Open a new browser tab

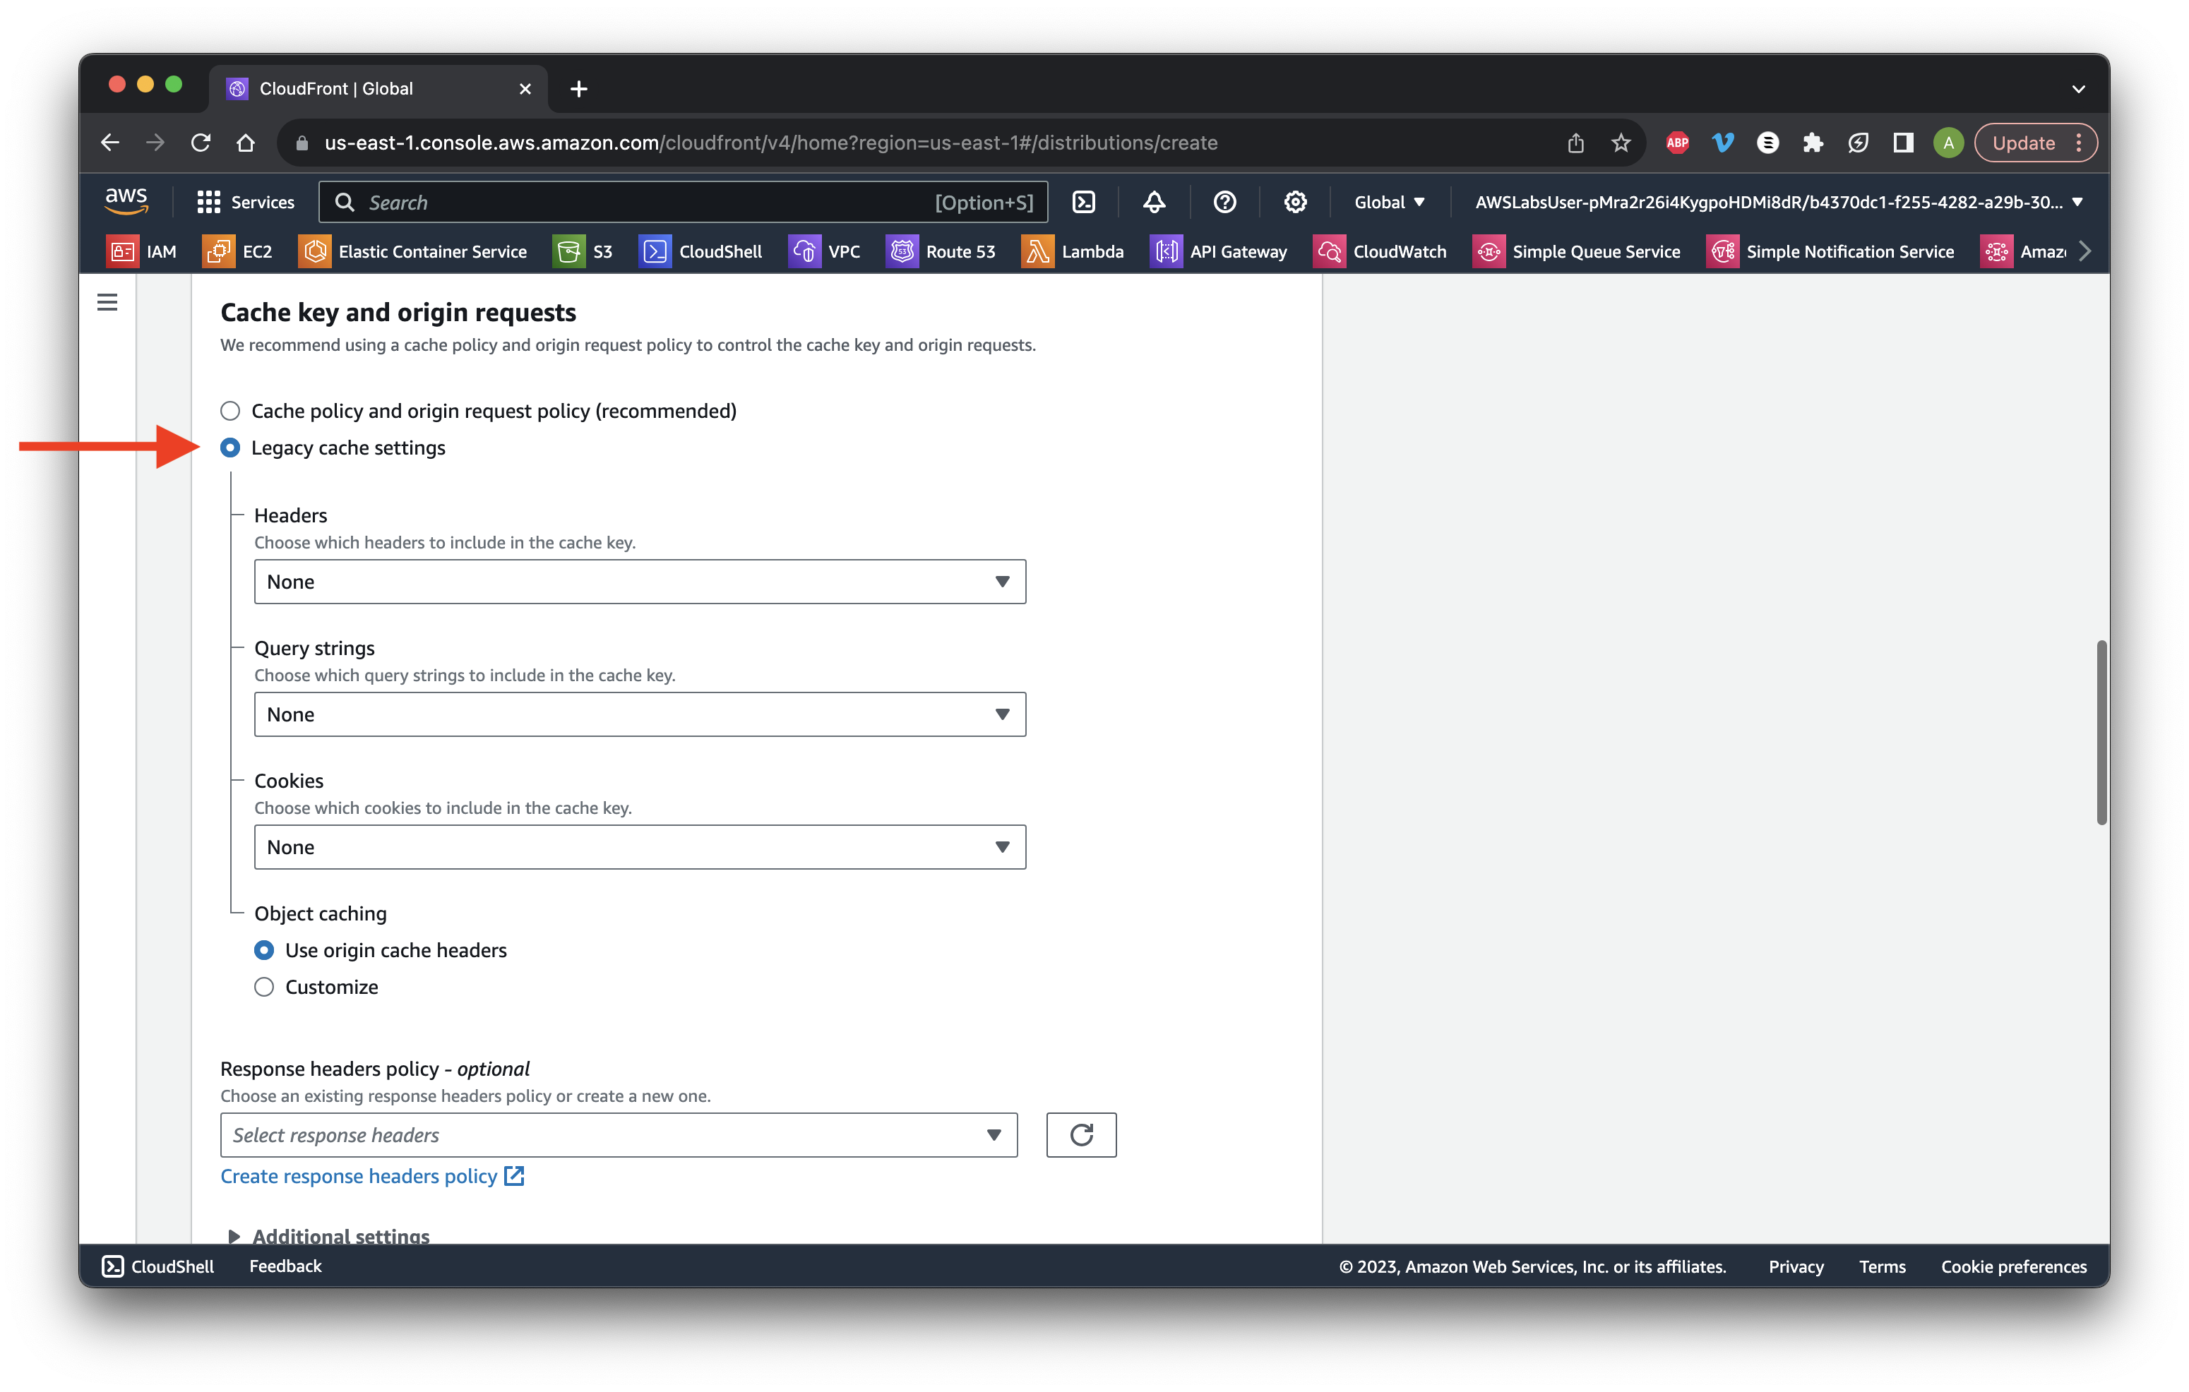point(578,88)
